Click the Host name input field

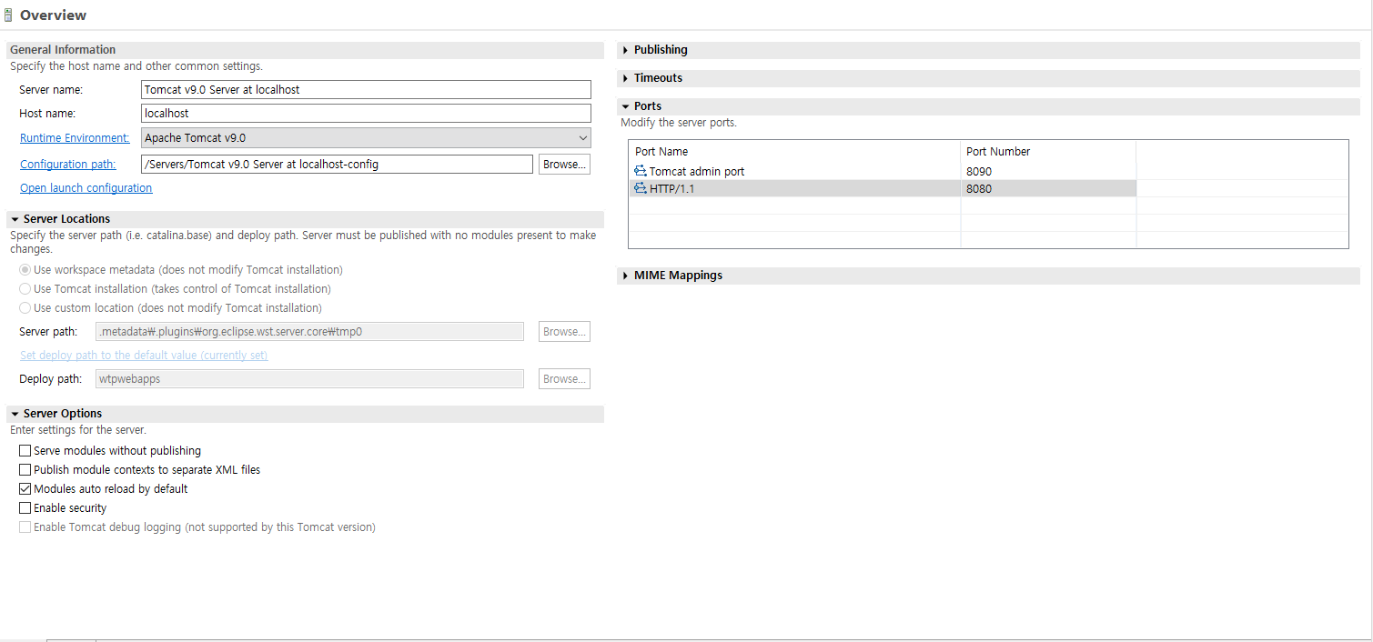[x=367, y=114]
